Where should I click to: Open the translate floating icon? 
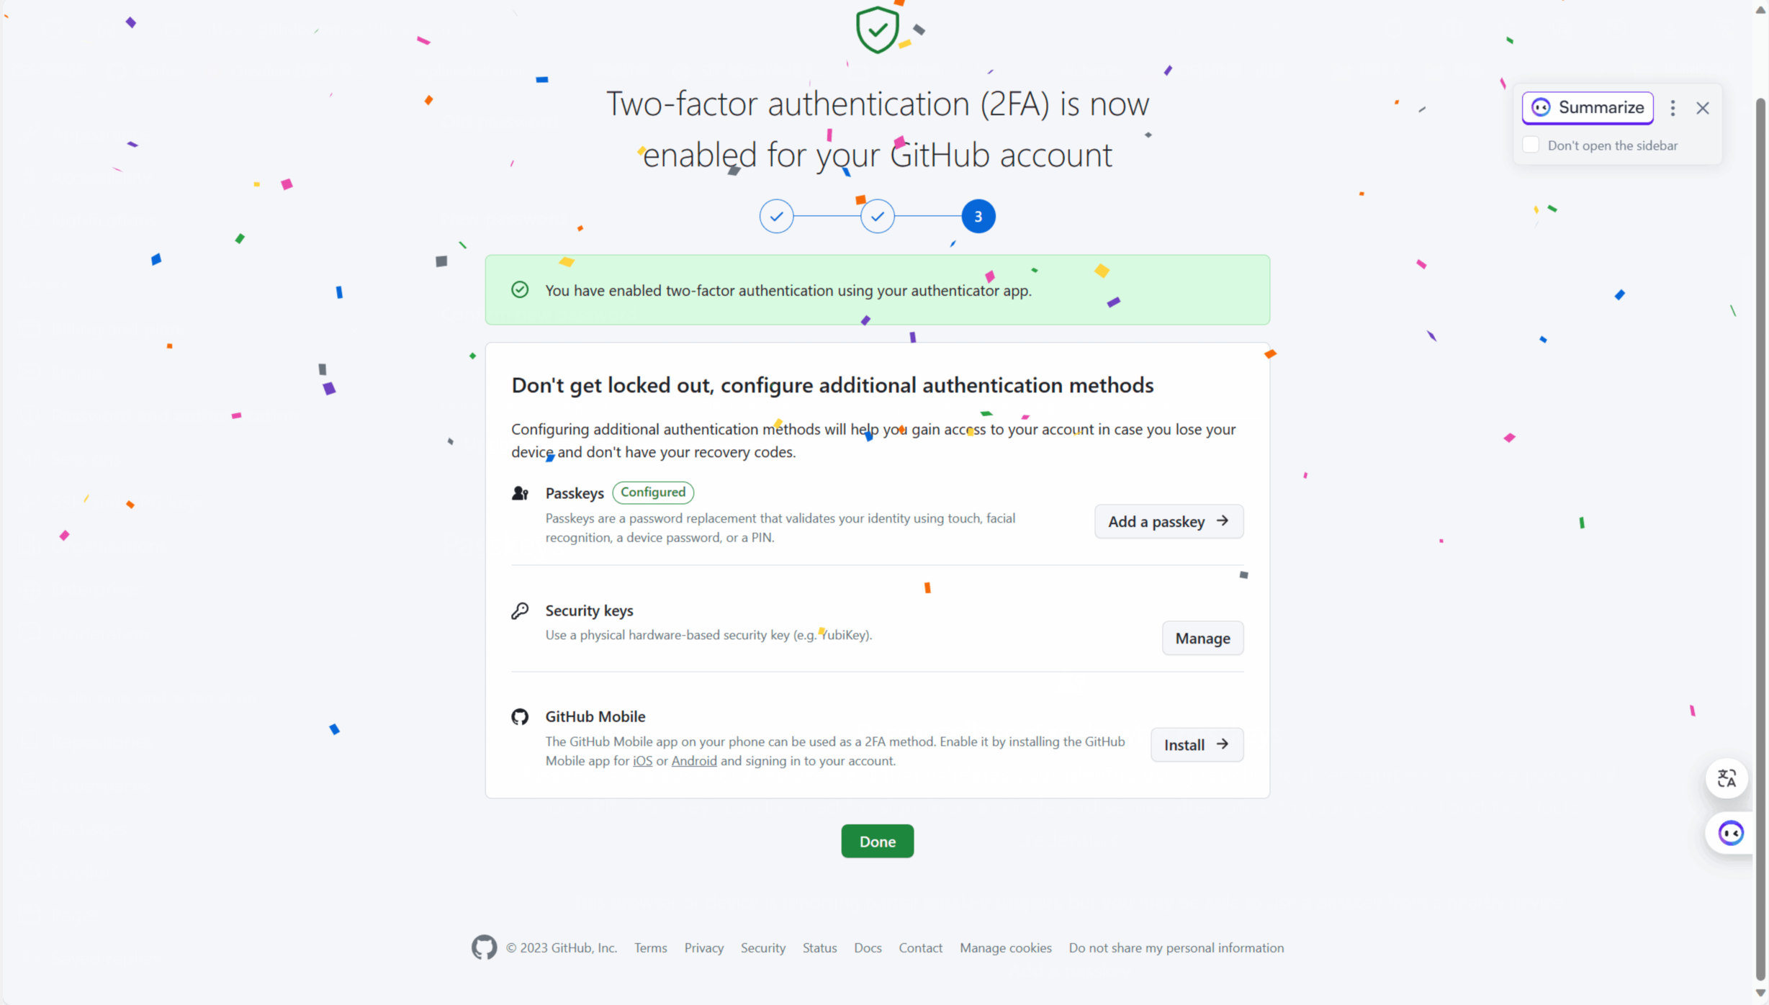[x=1727, y=778]
